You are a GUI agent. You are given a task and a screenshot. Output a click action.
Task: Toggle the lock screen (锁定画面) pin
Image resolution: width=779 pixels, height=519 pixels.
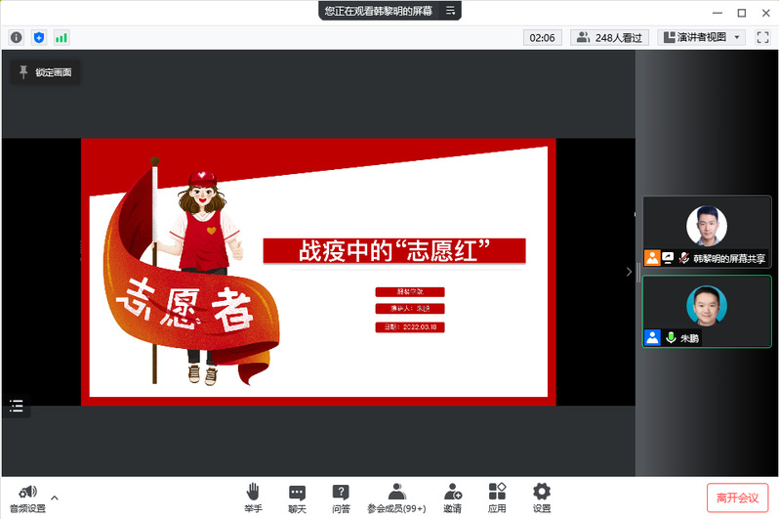44,72
